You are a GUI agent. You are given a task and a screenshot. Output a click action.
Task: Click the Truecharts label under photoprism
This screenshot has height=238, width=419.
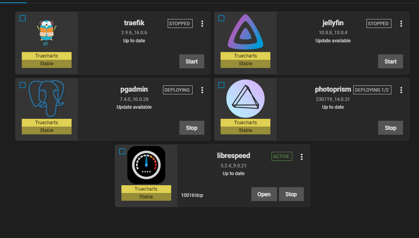point(245,122)
